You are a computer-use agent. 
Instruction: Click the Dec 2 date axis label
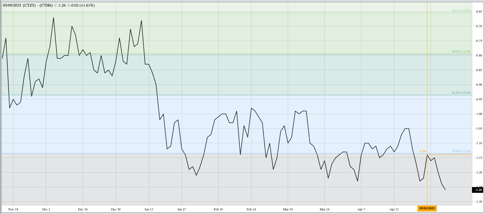tap(46, 209)
